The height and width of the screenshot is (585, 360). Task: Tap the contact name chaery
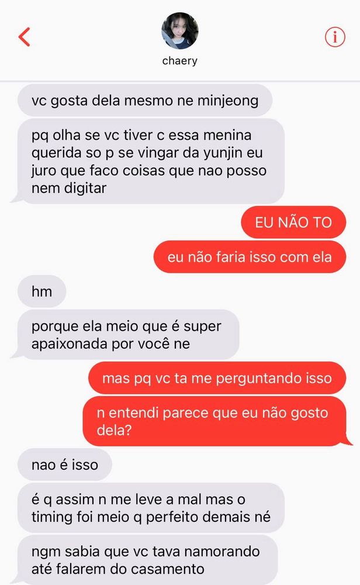(x=179, y=61)
